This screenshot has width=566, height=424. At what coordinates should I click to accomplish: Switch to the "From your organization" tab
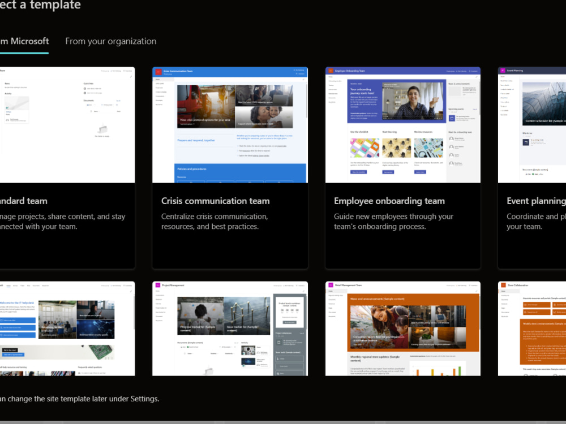click(x=110, y=41)
